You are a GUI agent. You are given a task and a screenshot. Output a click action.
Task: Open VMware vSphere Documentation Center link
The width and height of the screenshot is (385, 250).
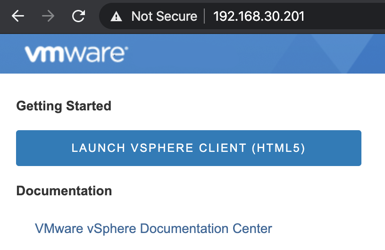[x=153, y=229]
